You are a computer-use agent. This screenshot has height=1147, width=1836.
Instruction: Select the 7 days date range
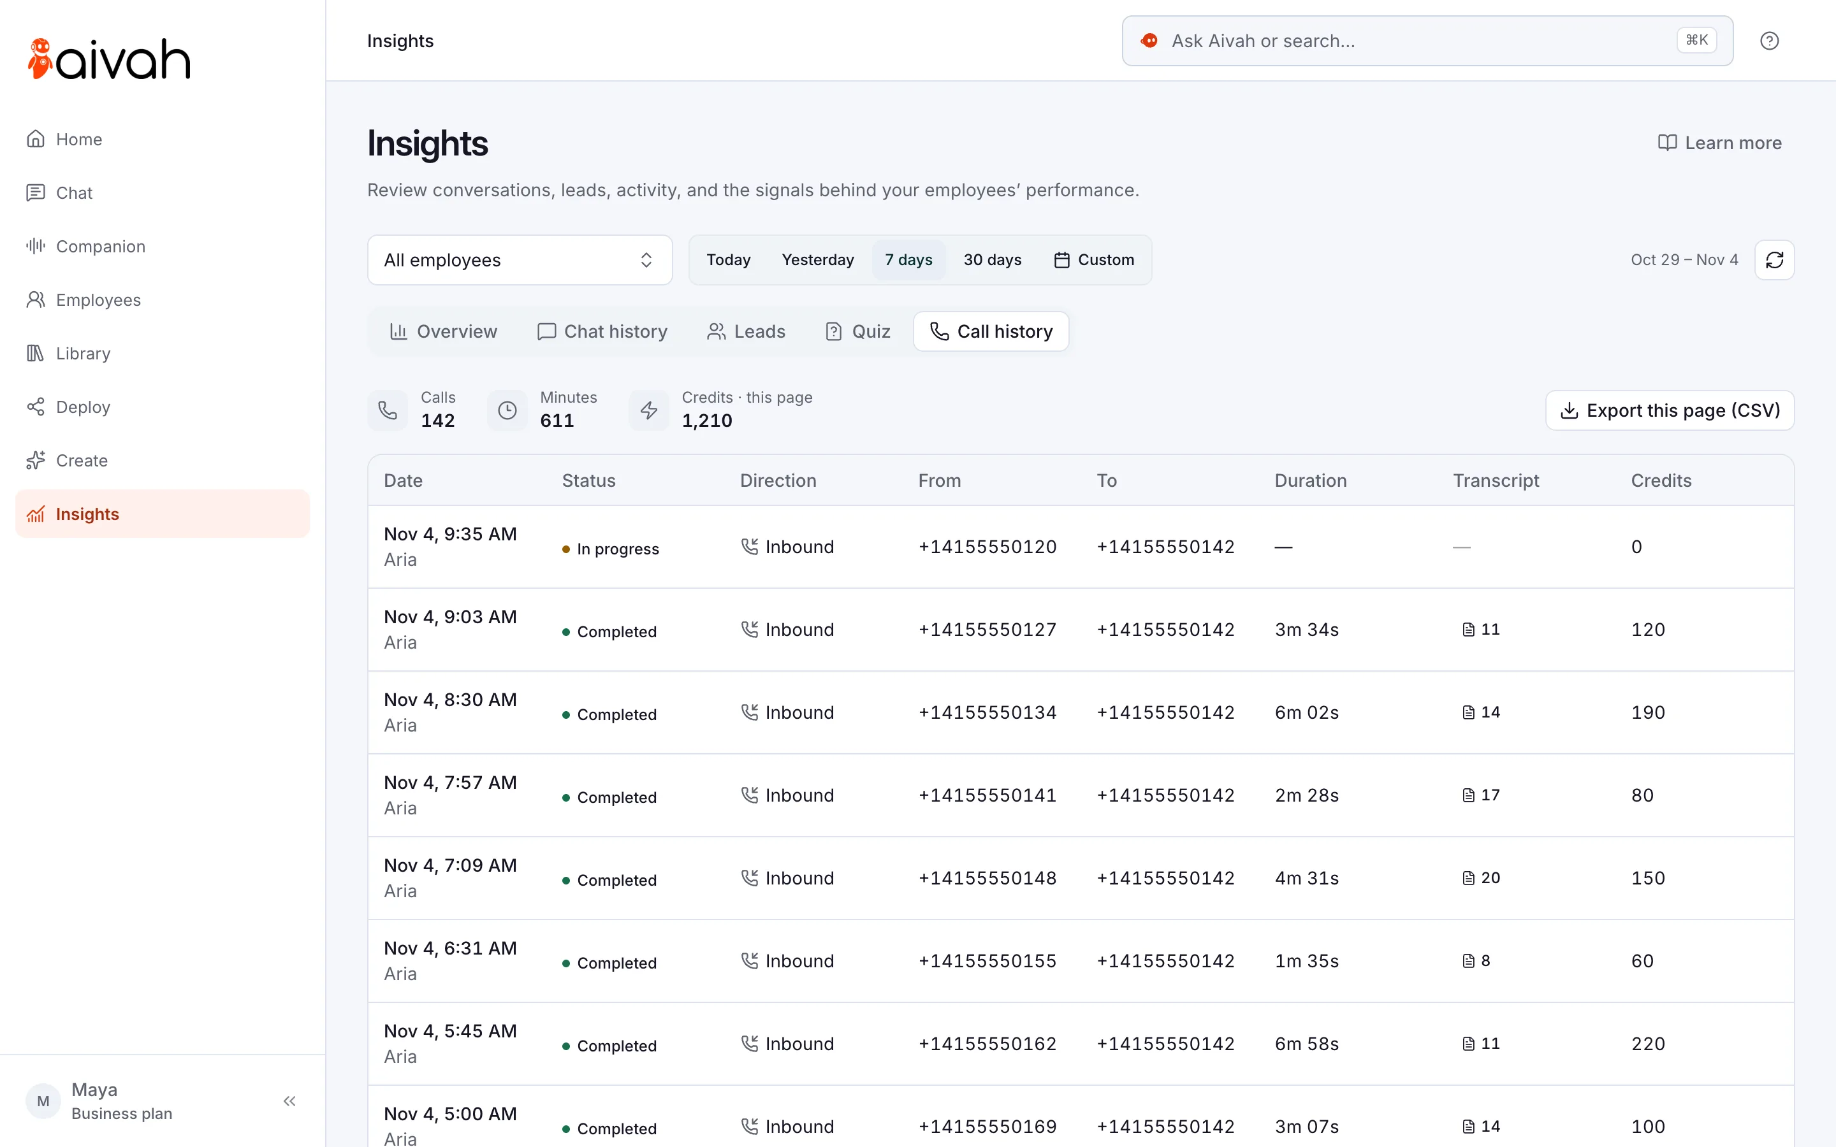click(x=908, y=260)
